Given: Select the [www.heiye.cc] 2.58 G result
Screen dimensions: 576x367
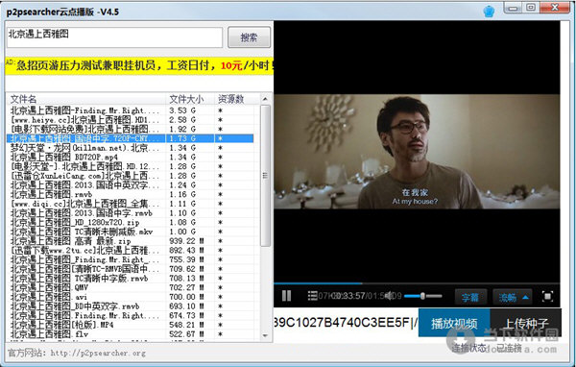Looking at the screenshot, I should pos(130,120).
